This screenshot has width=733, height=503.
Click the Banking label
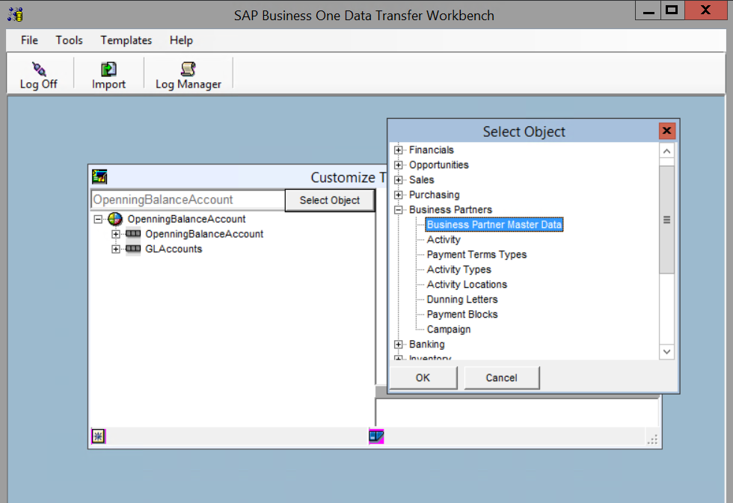(427, 345)
